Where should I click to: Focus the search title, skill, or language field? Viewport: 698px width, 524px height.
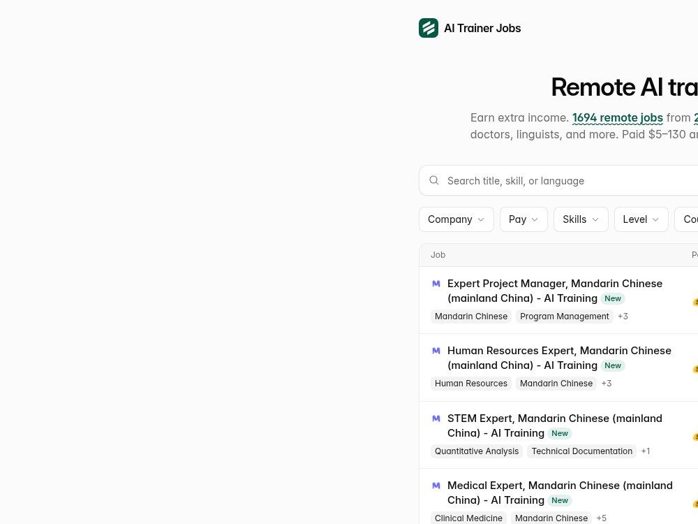558,180
